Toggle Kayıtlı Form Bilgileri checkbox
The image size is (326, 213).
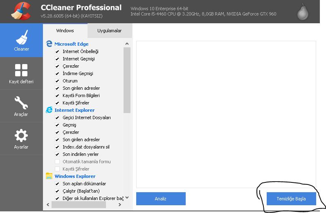[x=57, y=95]
